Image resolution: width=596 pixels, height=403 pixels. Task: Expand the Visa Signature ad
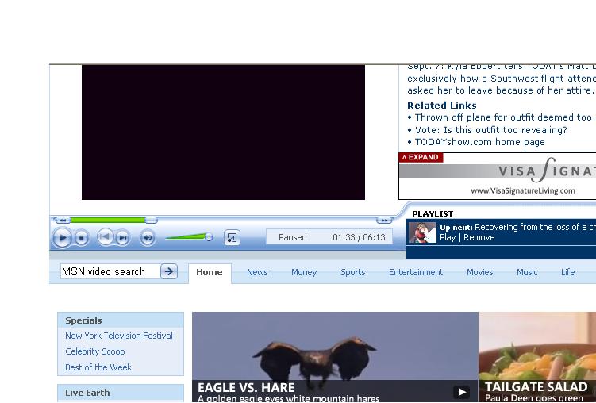tap(421, 157)
